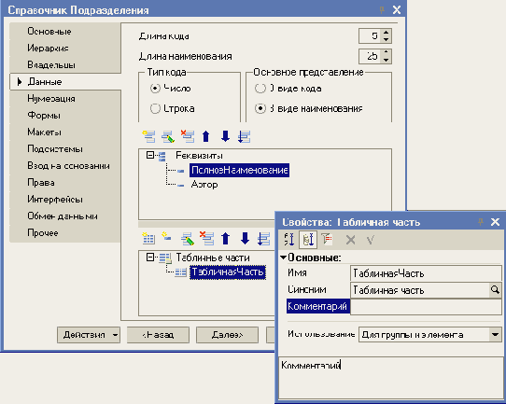Screen dimensions: 506x404
Task: Click the add attribute icon above Реквизиты
Action: click(x=148, y=136)
